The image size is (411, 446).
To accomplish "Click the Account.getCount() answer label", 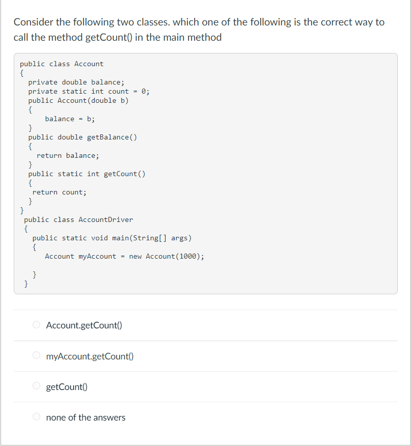I will pyautogui.click(x=84, y=325).
